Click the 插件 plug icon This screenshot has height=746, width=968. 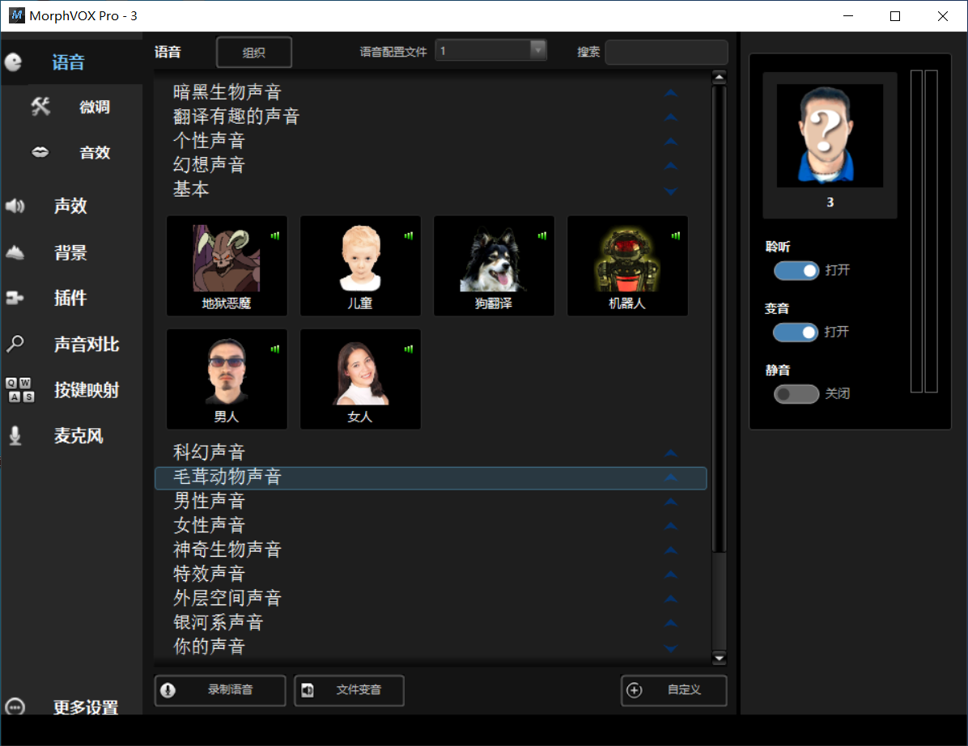15,298
